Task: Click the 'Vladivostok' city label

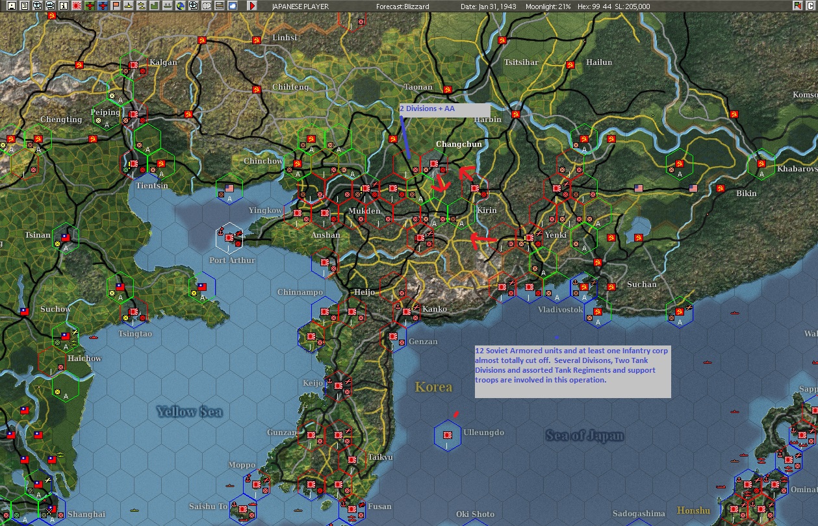Action: 560,310
